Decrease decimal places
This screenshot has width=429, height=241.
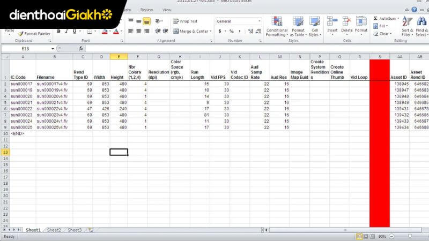258,32
